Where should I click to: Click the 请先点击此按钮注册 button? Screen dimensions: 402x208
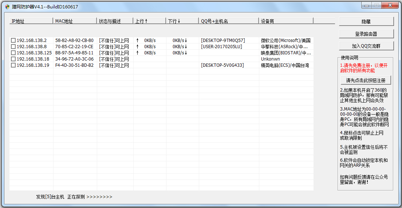[366, 80]
